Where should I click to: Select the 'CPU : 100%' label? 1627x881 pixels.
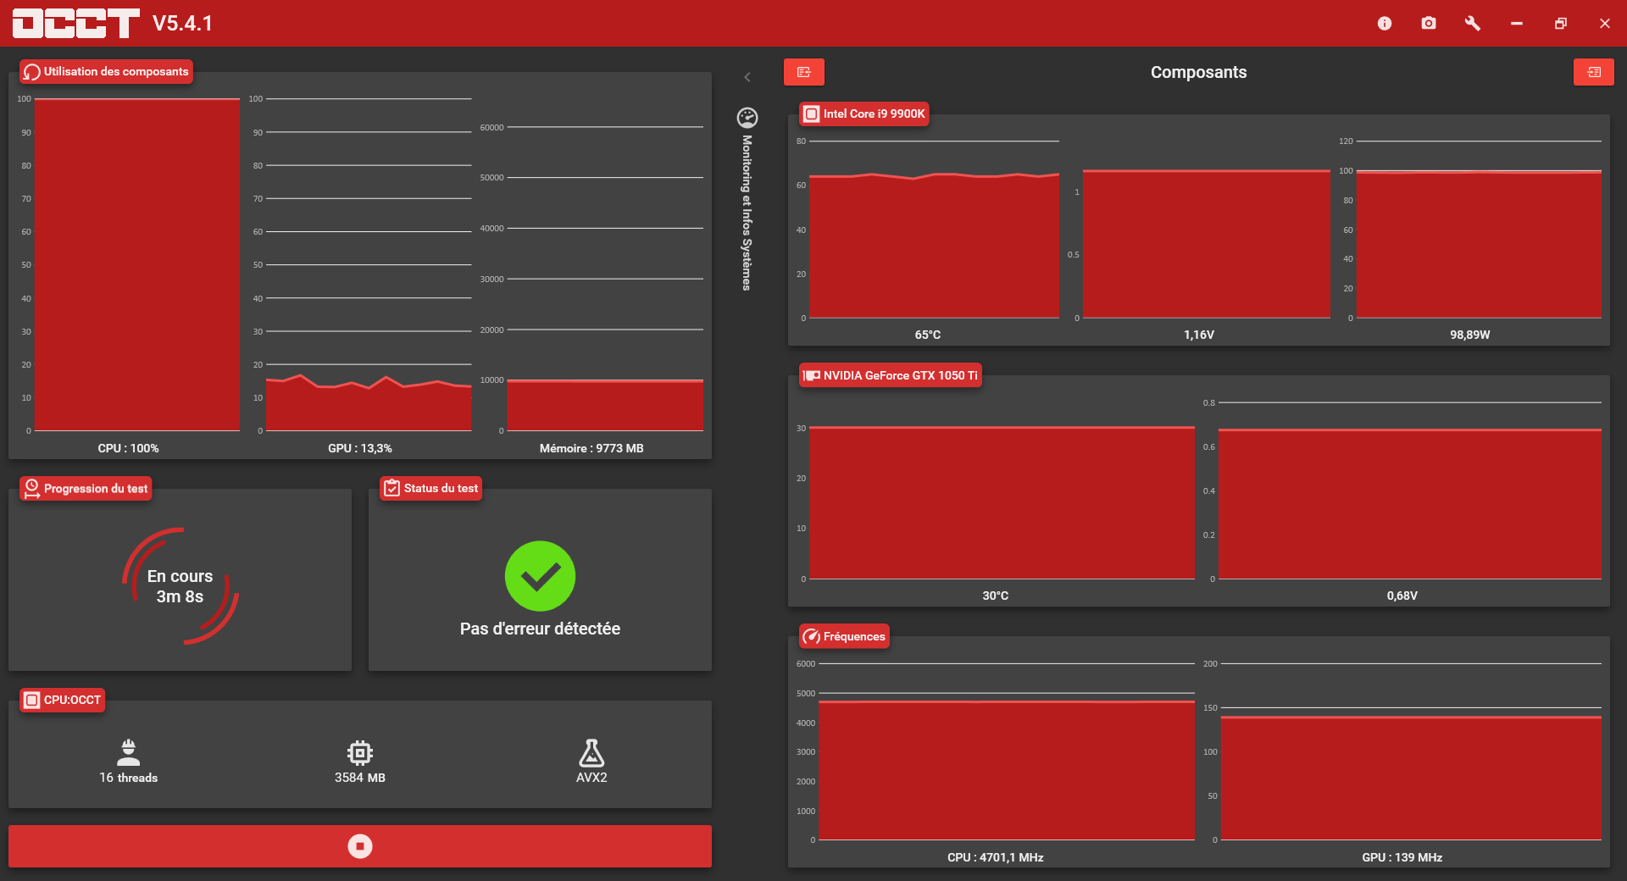coord(129,448)
